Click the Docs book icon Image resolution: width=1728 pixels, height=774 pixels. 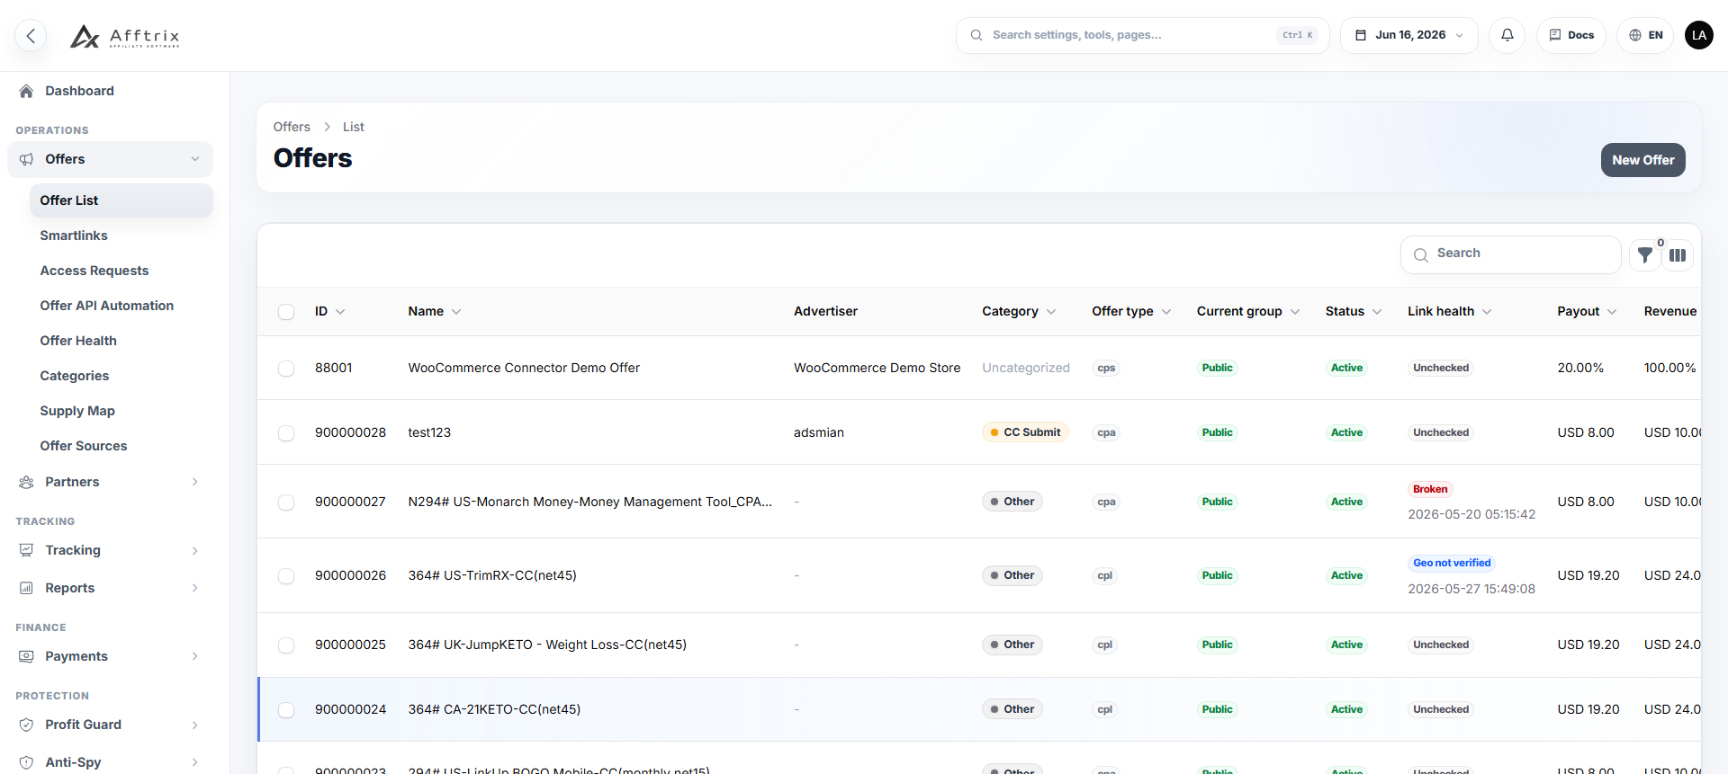1555,35
